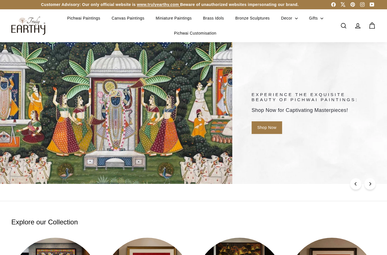Click the search magnifier icon
Image resolution: width=387 pixels, height=255 pixels.
click(x=344, y=26)
